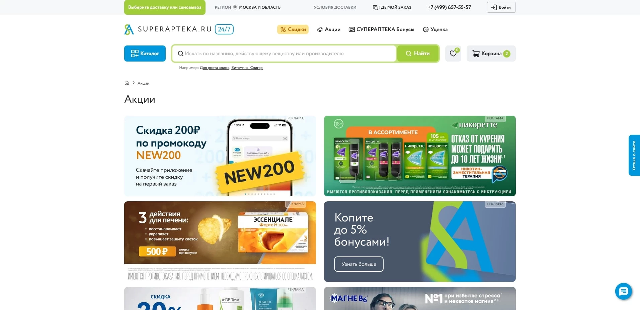640x310 pixels.
Task: Click the Найти search button
Action: pyautogui.click(x=418, y=54)
